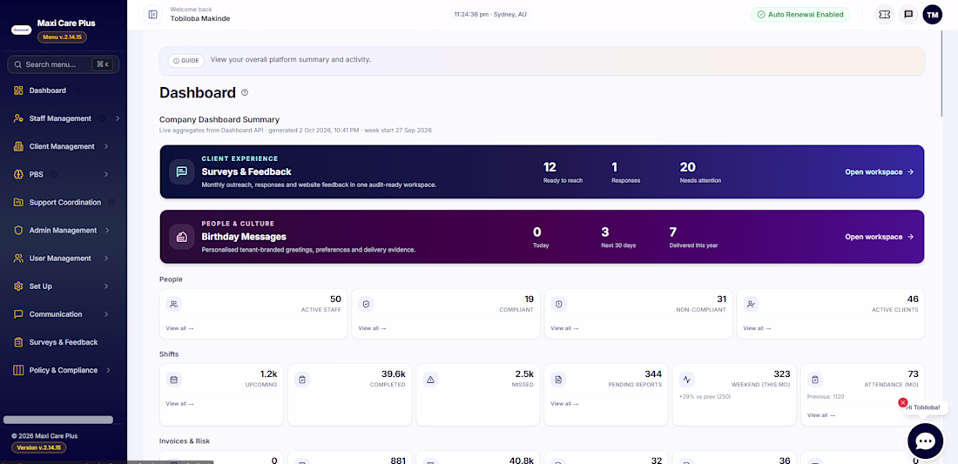Click the Upcoming shifts calendar icon
958x464 pixels.
click(x=174, y=380)
